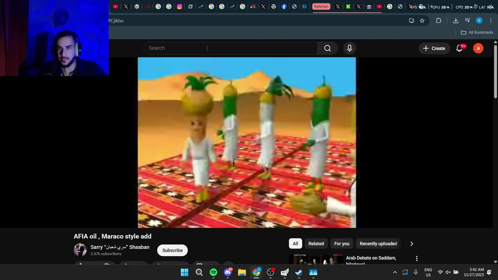Open the clock showing 5:42 AM
498x280 pixels.
pos(474,272)
